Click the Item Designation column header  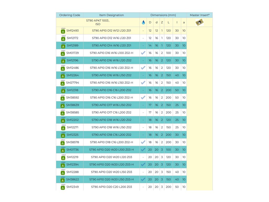coord(111,15)
